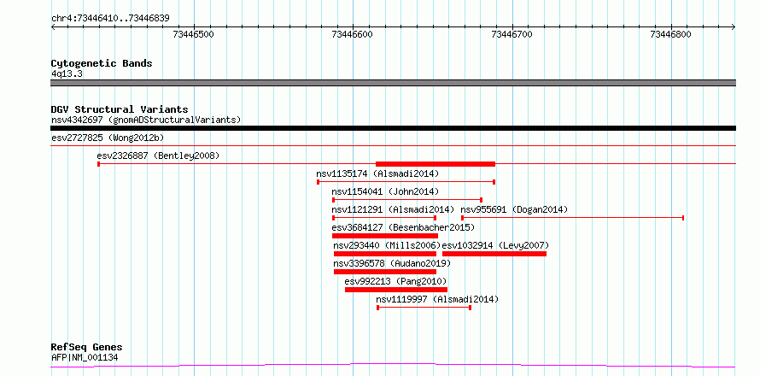Click the 73446700 ruler position label
Image resolution: width=760 pixels, height=376 pixels.
tap(512, 34)
